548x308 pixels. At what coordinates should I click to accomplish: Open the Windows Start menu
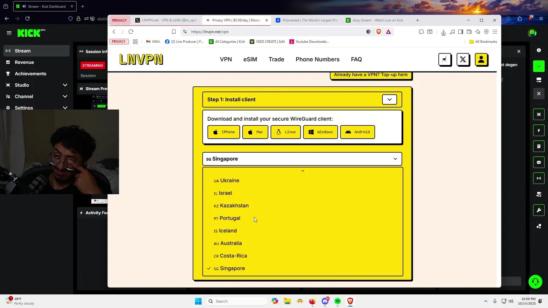[198, 301]
